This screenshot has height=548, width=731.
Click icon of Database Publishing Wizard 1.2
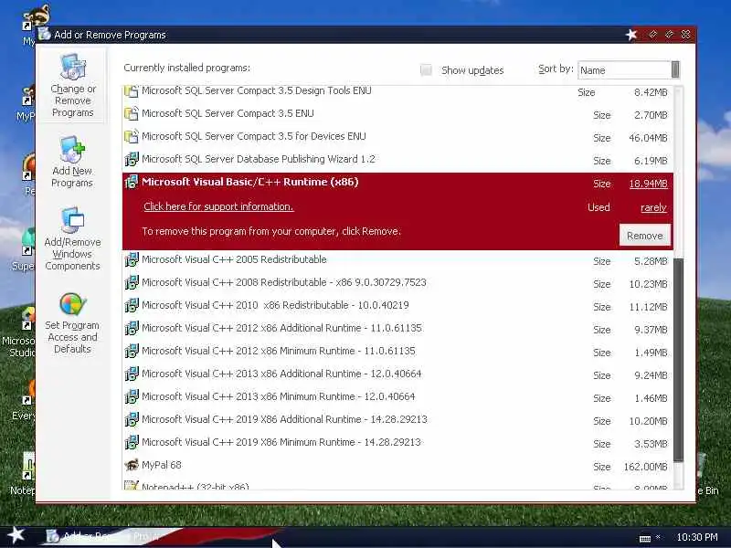pos(132,159)
